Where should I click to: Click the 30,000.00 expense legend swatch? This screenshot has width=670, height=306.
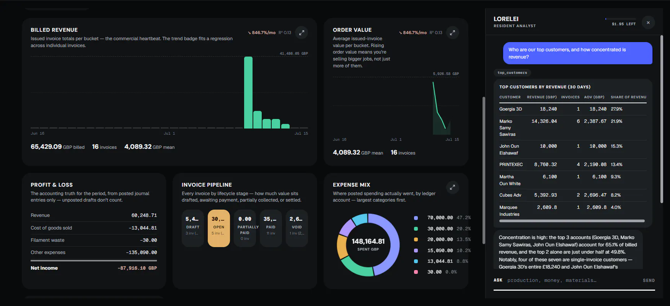click(416, 229)
